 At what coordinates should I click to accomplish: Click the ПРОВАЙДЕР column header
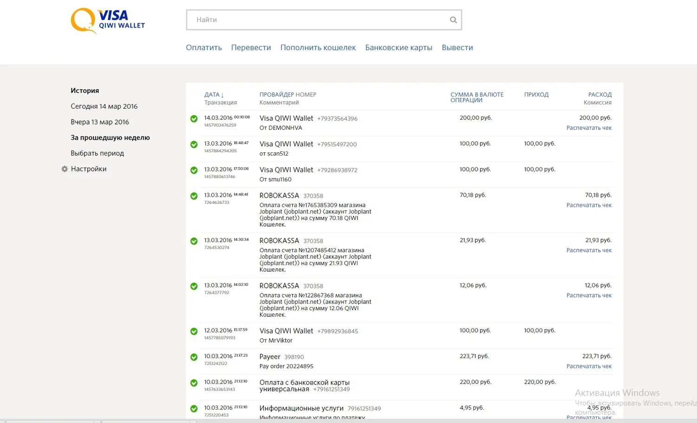276,95
